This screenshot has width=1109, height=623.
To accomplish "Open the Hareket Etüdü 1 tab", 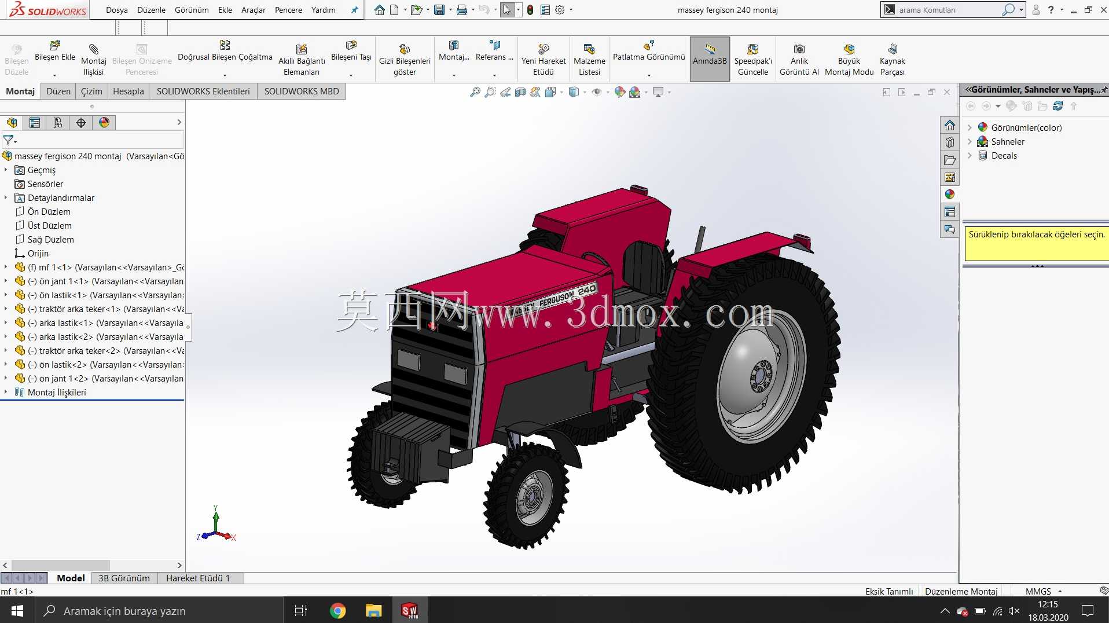I will [x=198, y=578].
